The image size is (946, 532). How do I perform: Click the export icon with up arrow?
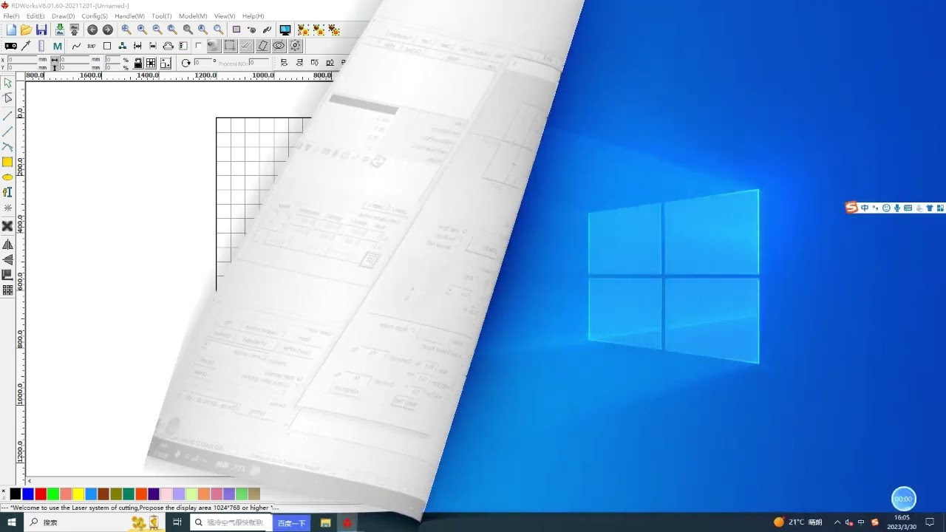74,30
